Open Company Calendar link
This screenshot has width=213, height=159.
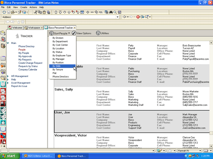(x=28, y=70)
